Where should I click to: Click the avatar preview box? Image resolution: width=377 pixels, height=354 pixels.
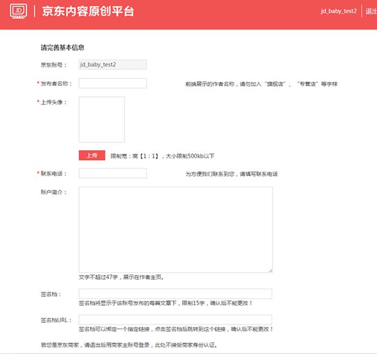[102, 119]
